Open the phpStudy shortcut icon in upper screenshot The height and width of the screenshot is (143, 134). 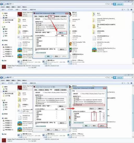pos(70,50)
